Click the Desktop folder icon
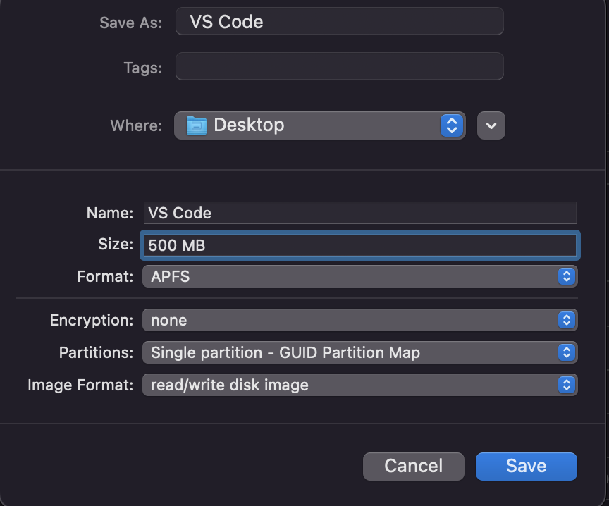This screenshot has width=609, height=506. (197, 125)
